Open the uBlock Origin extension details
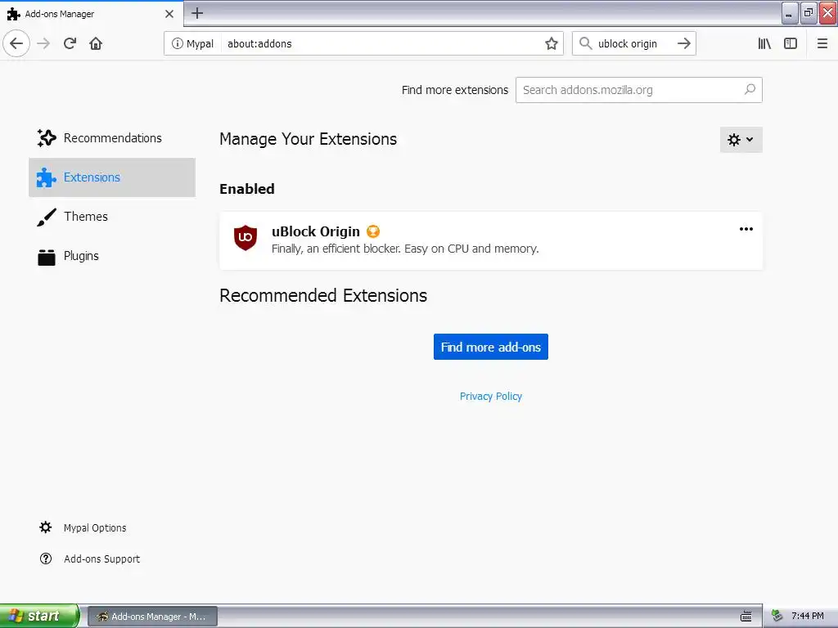 (491, 240)
